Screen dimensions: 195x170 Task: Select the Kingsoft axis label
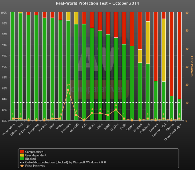click(x=138, y=127)
